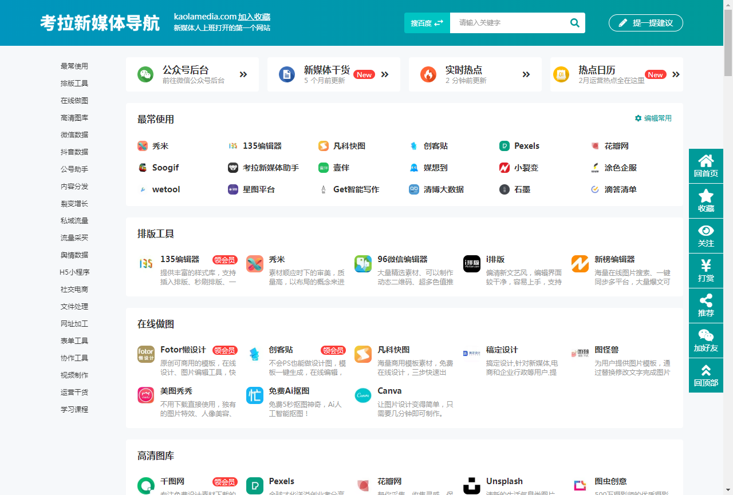Click the page vertical scrollbar
This screenshot has height=495, width=733.
pyautogui.click(x=728, y=247)
